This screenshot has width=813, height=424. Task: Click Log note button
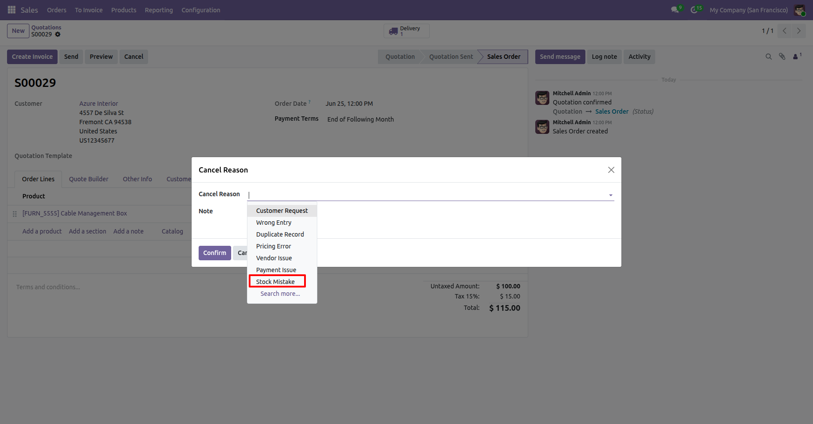pyautogui.click(x=604, y=57)
